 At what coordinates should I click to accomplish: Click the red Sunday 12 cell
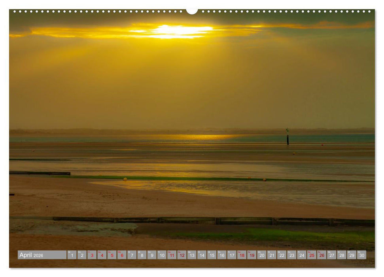(182, 255)
